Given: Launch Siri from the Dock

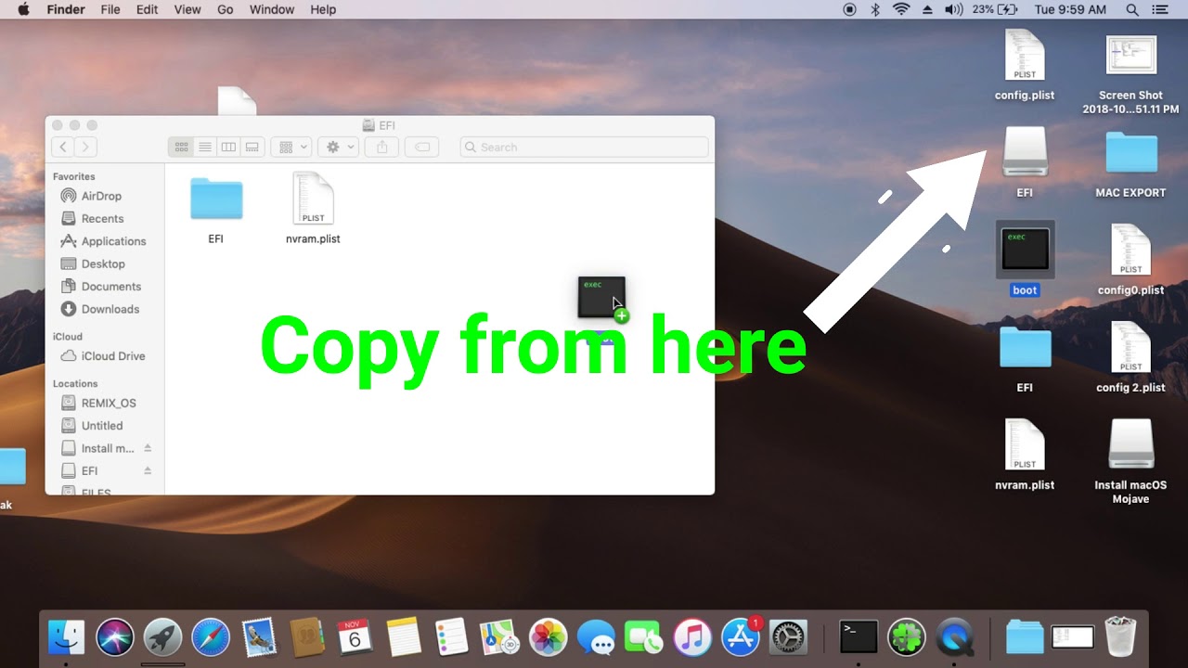Looking at the screenshot, I should (115, 637).
